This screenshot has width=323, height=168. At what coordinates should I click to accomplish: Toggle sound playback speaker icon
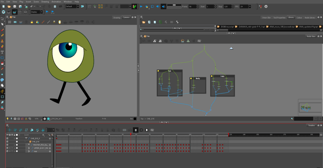pos(158,6)
